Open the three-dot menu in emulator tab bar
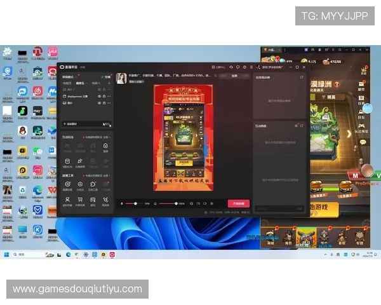The image size is (381, 305). (284, 50)
